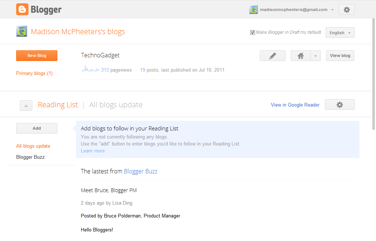Click the Reading List heading
This screenshot has height=241, width=376.
58,105
